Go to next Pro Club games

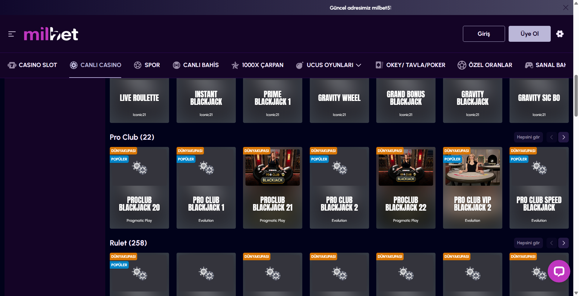click(564, 137)
